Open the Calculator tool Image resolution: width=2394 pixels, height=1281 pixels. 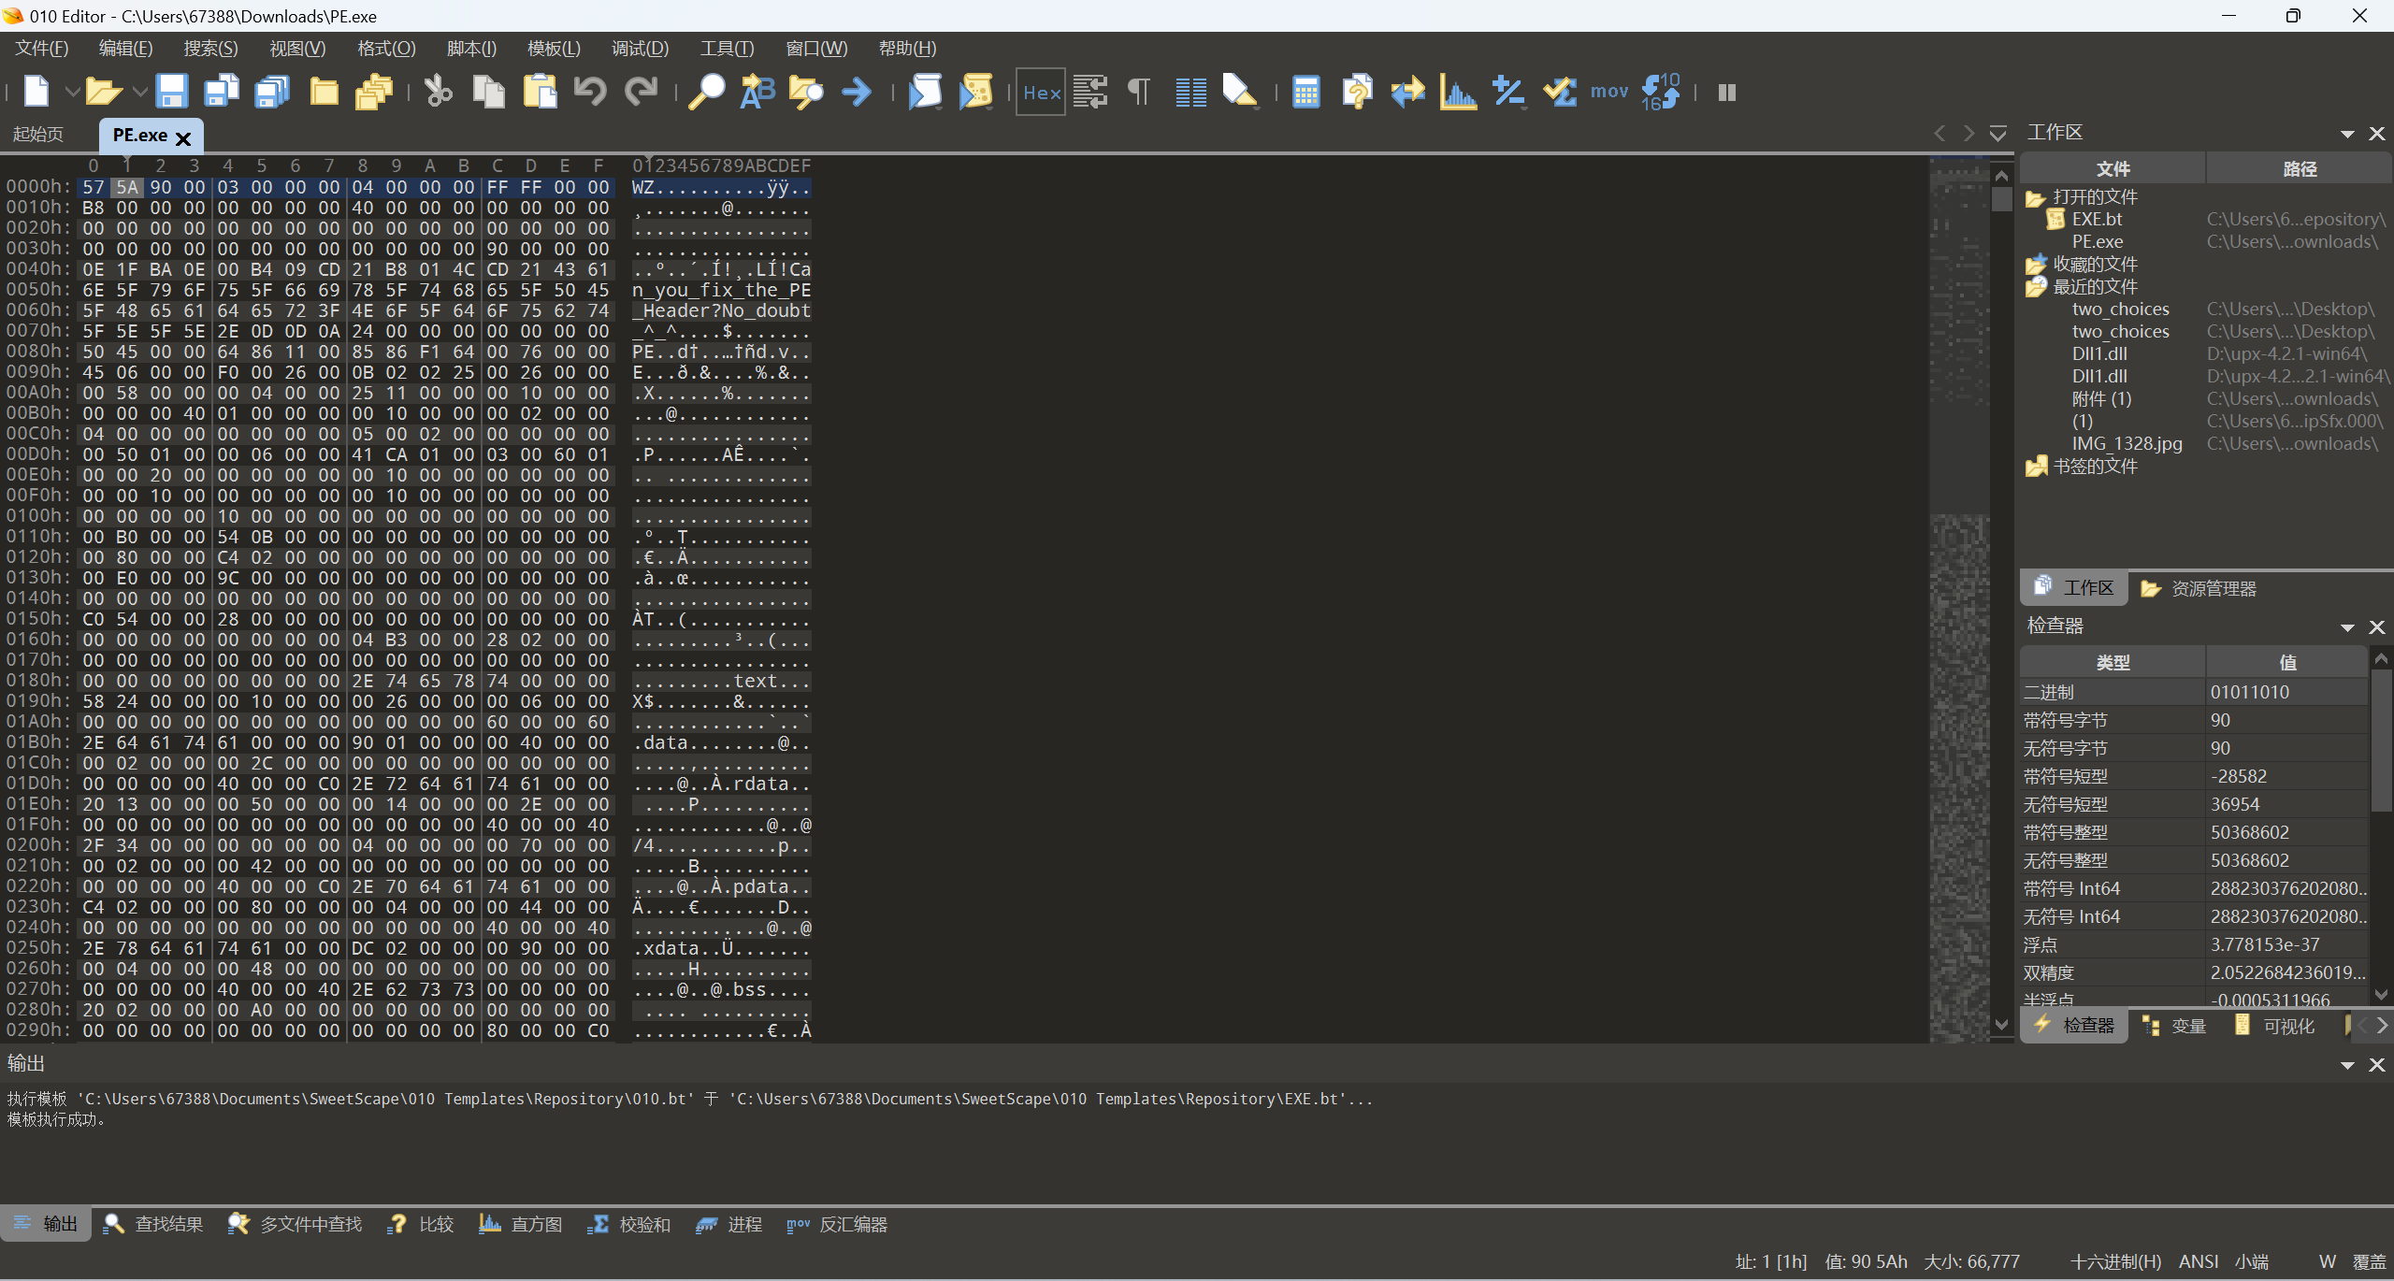pyautogui.click(x=1305, y=92)
